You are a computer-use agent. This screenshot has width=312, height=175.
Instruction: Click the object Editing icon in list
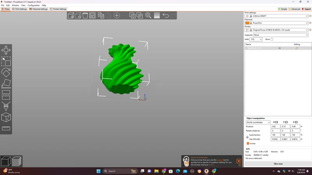coord(297,48)
